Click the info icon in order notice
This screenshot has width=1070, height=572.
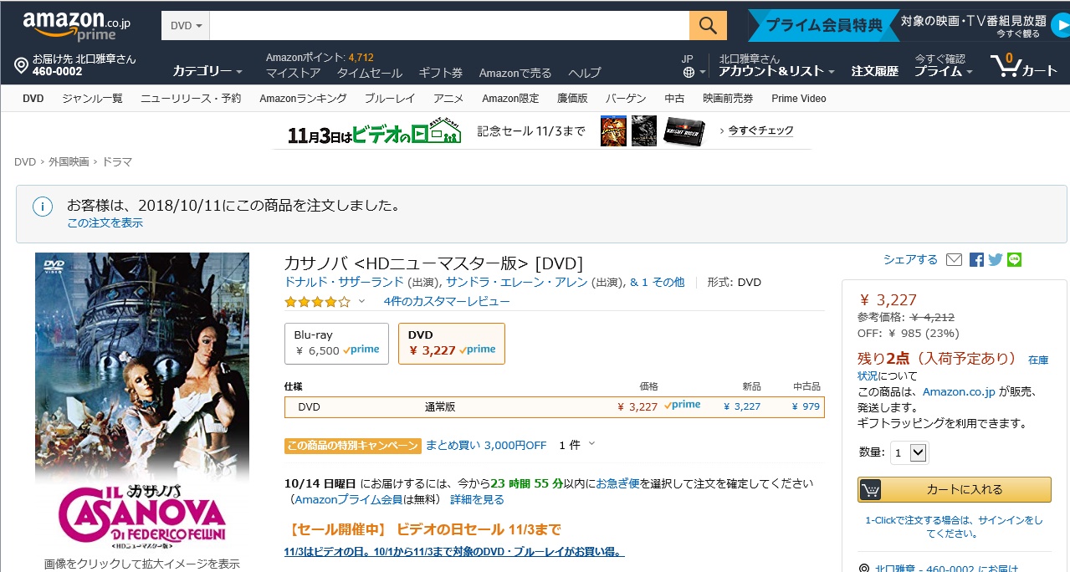pos(43,207)
